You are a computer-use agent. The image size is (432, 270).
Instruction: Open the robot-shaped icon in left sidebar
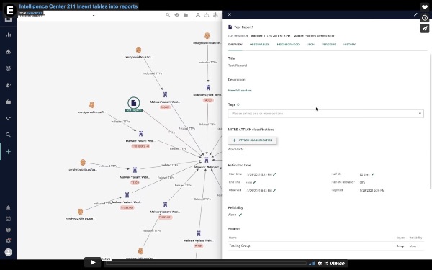click(8, 52)
